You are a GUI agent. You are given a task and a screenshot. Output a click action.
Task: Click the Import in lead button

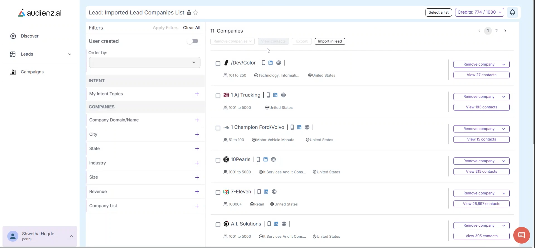(x=330, y=41)
